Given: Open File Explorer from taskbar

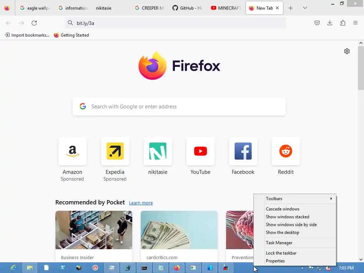Looking at the screenshot, I should pos(30,268).
